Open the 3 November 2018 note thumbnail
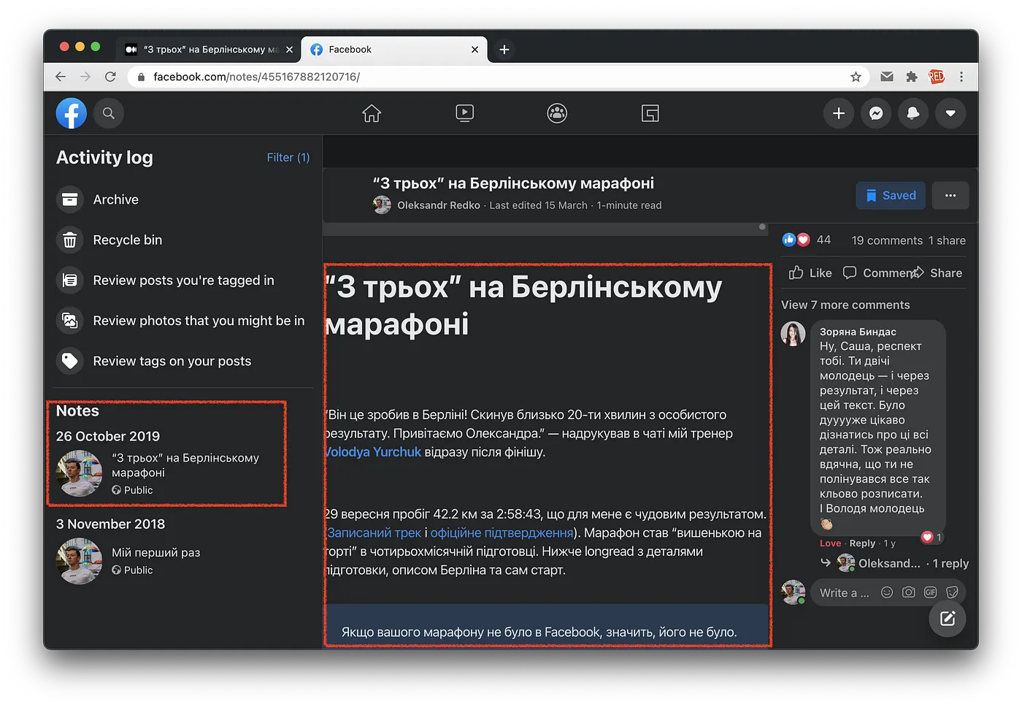 click(x=79, y=561)
